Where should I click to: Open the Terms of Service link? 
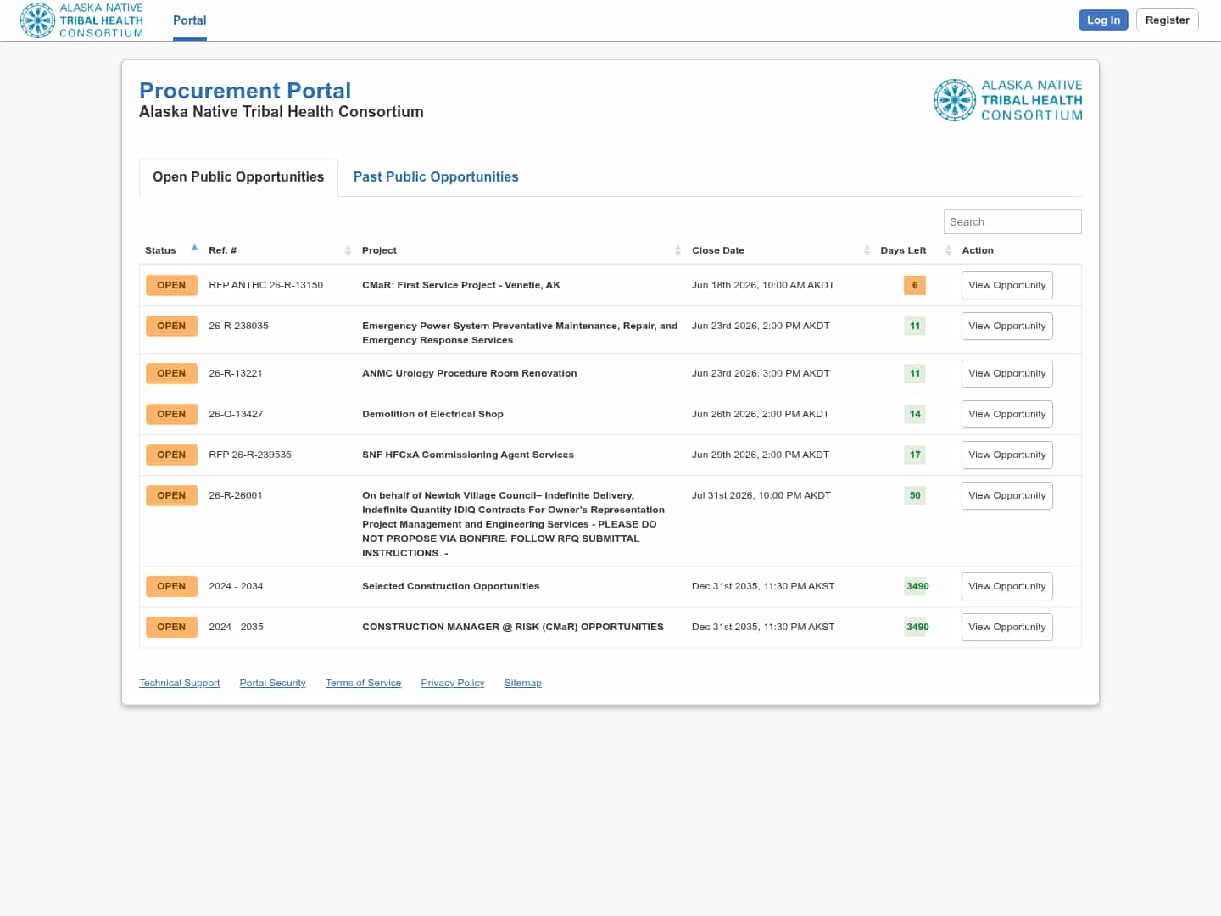tap(363, 683)
